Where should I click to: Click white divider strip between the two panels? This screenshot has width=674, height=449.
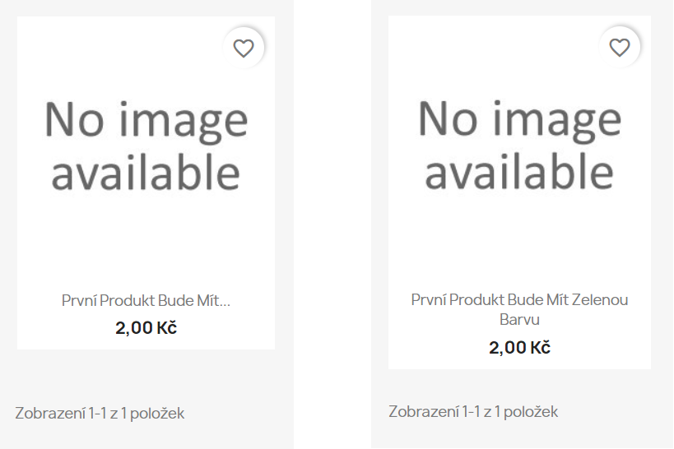coord(332,224)
